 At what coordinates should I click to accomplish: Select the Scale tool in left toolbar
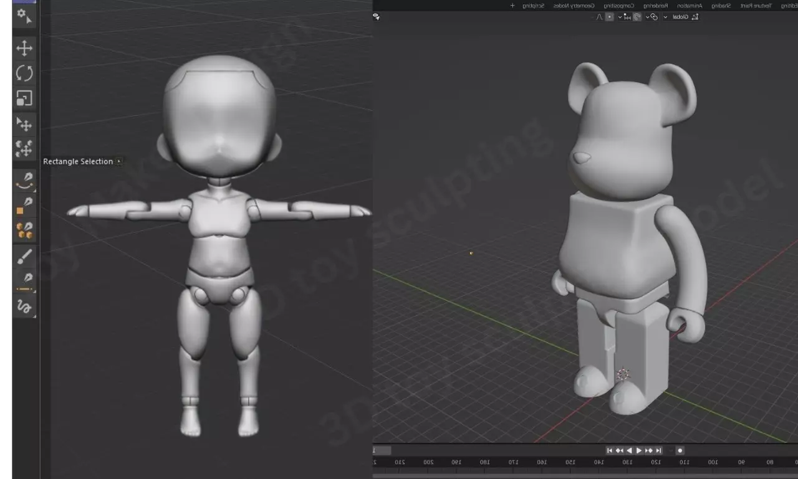(x=24, y=98)
